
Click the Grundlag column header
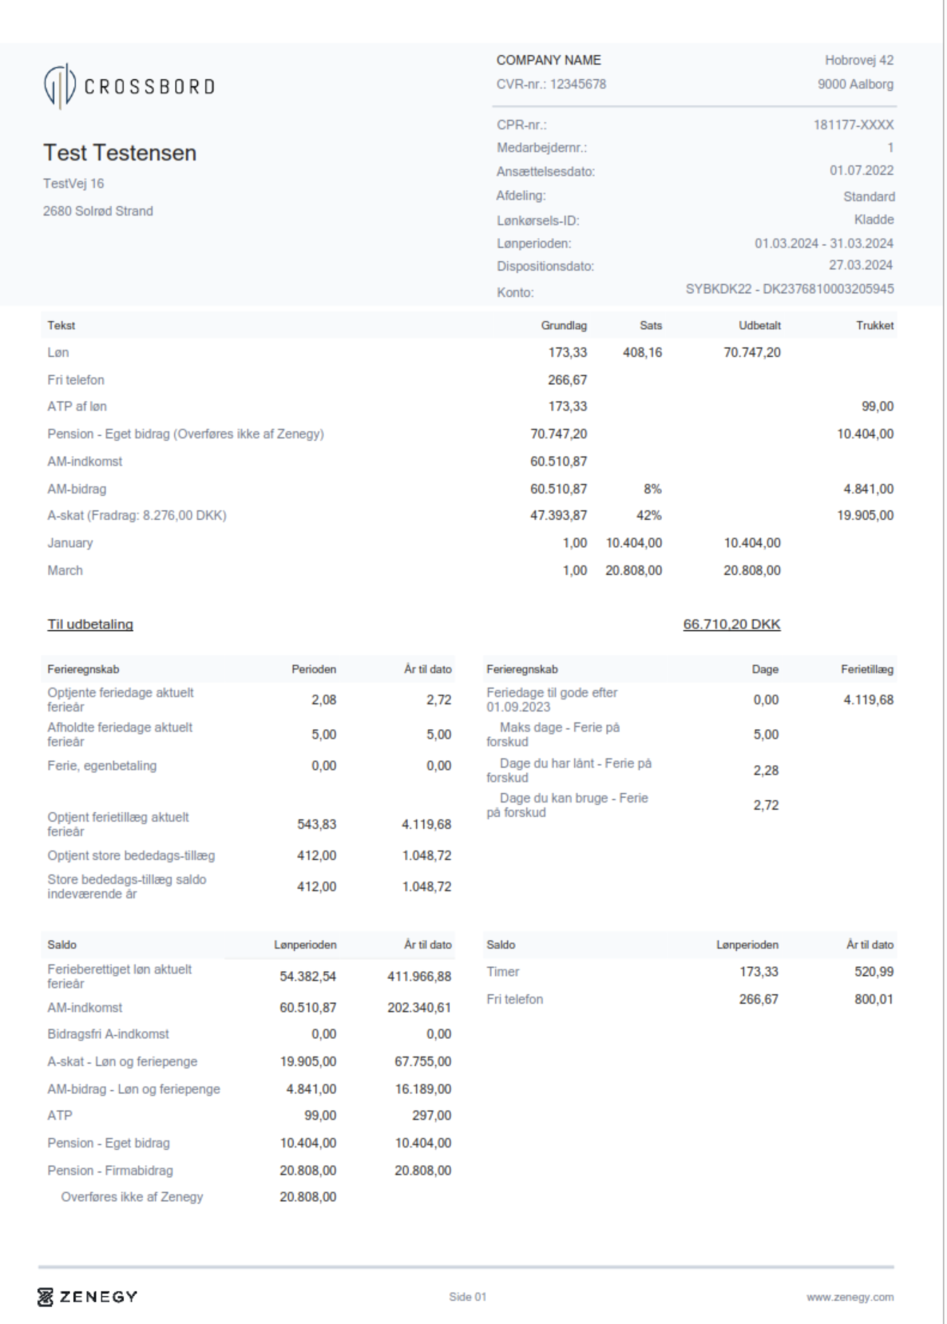(x=564, y=325)
